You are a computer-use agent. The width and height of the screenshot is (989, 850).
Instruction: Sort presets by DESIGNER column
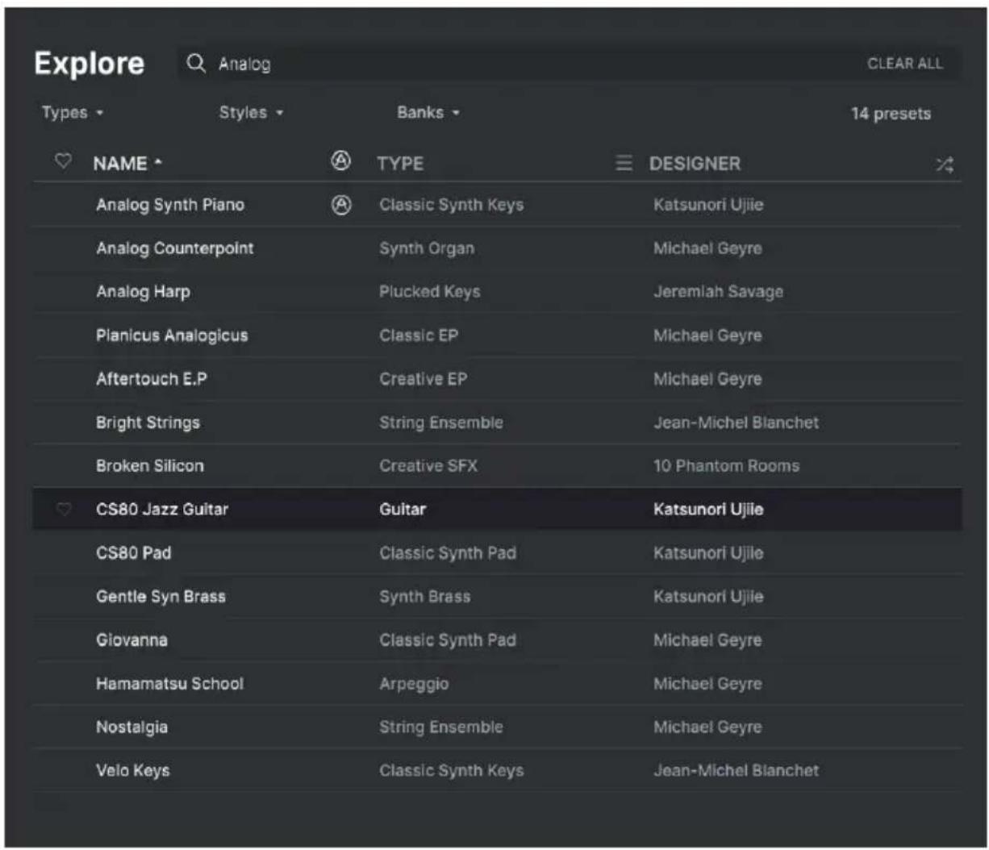click(695, 164)
